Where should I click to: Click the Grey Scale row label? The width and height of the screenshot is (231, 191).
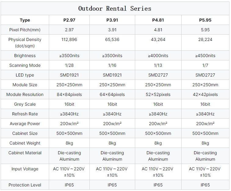click(x=25, y=104)
